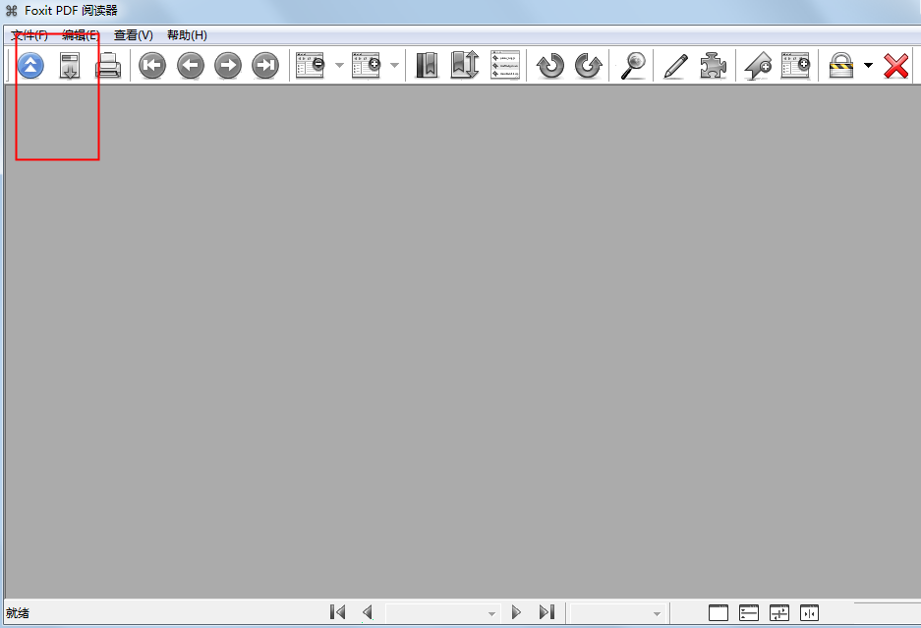Select the third layout icon with arrows
The image size is (921, 628).
[x=779, y=612]
